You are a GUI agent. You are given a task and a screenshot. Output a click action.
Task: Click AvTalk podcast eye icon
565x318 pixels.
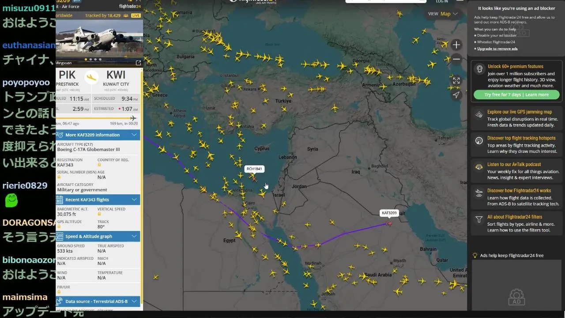(479, 167)
